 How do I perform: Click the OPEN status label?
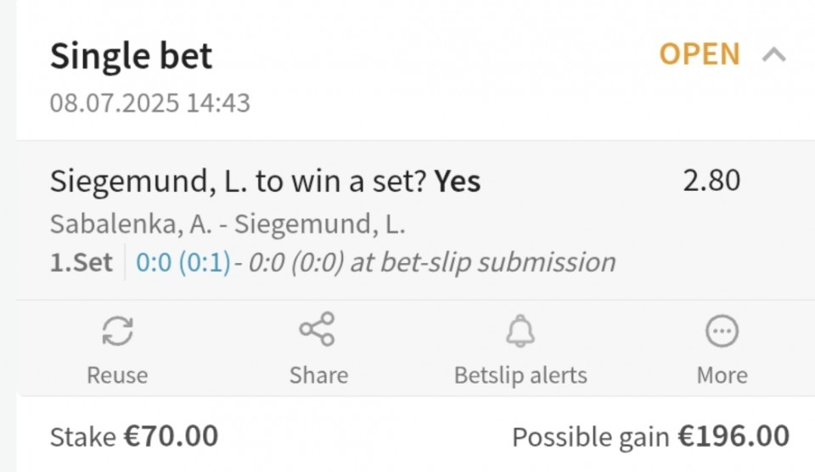(699, 54)
